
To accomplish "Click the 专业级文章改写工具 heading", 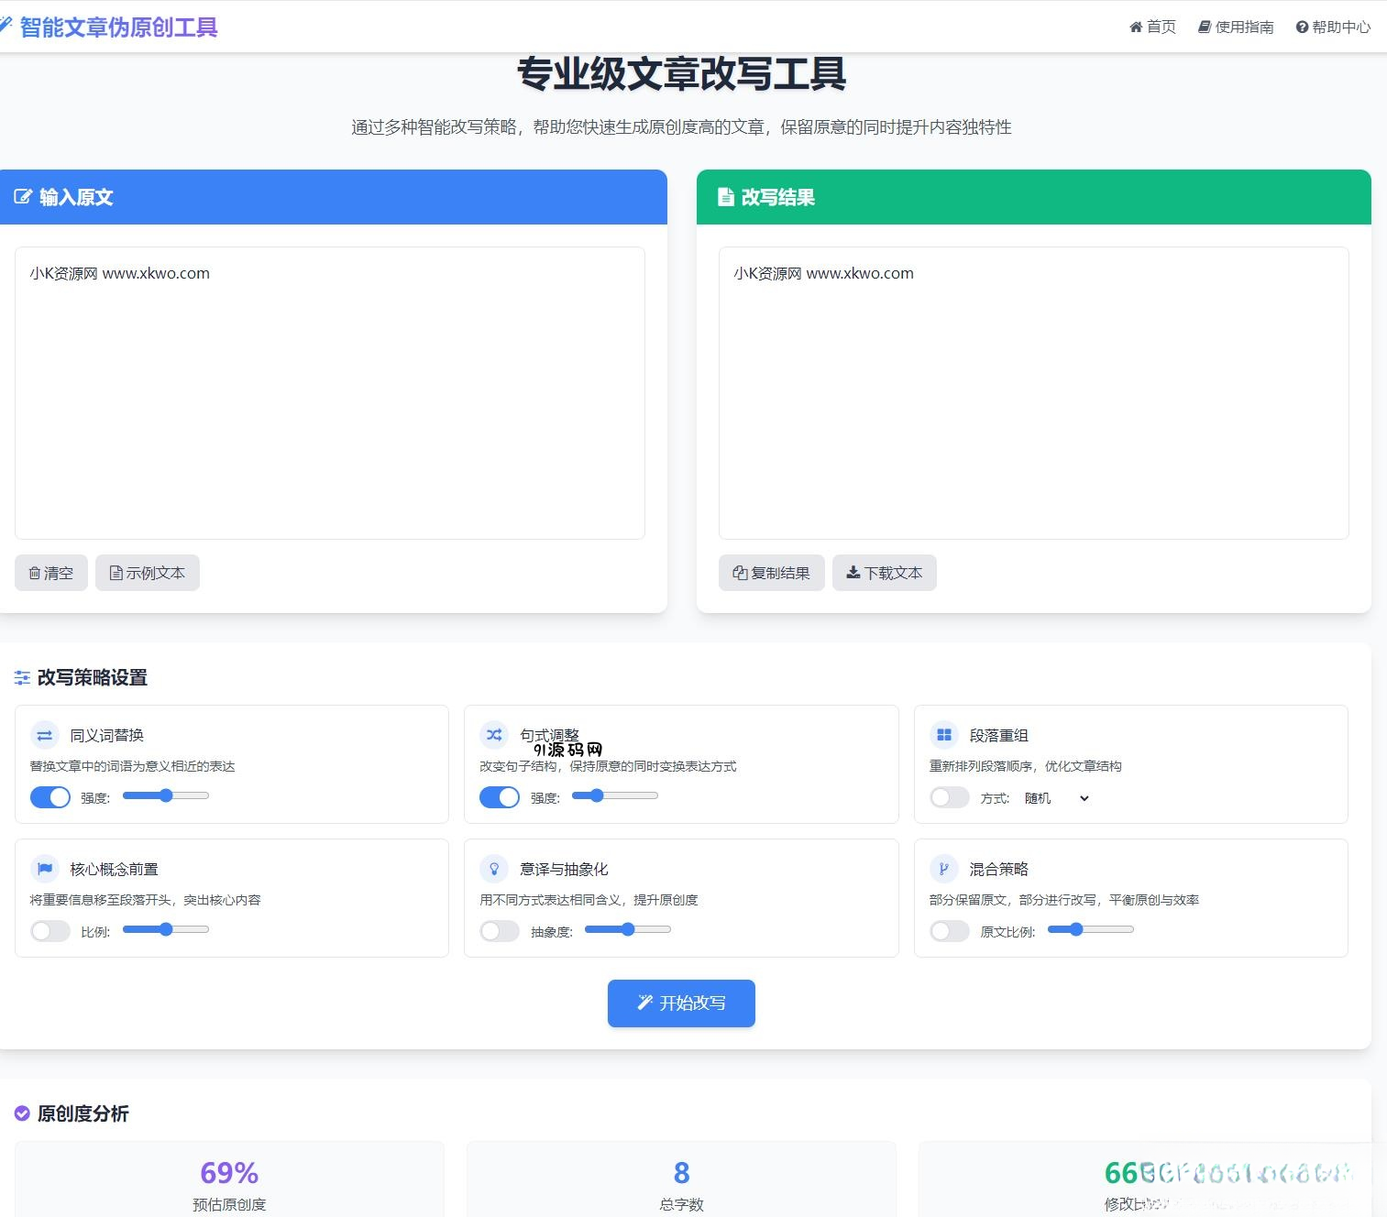I will coord(681,73).
